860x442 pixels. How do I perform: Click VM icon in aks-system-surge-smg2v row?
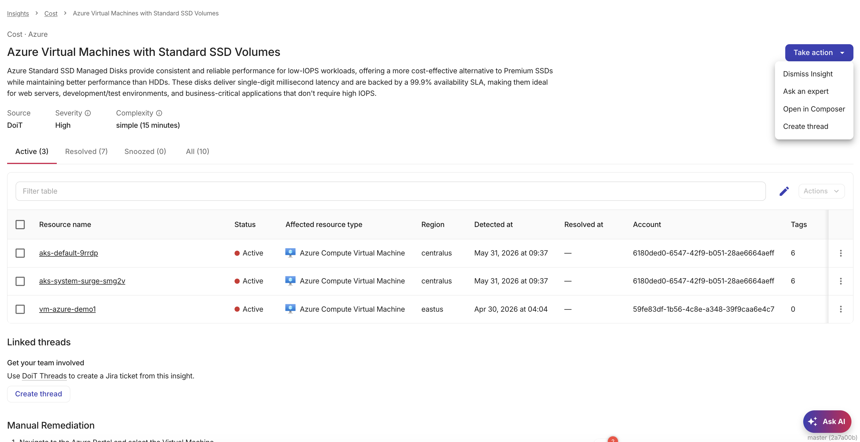(290, 281)
